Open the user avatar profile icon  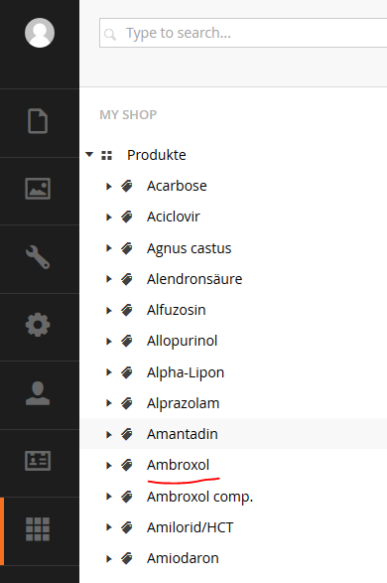coord(40,33)
